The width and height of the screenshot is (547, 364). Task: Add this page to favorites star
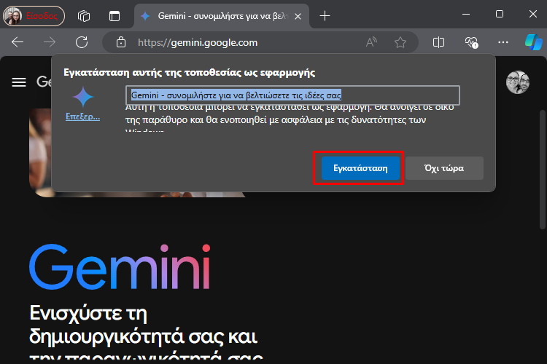click(400, 42)
